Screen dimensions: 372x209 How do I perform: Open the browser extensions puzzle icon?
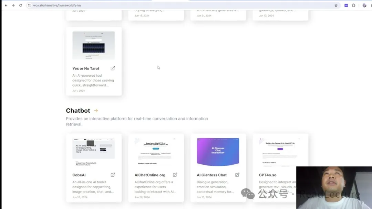coord(353,5)
